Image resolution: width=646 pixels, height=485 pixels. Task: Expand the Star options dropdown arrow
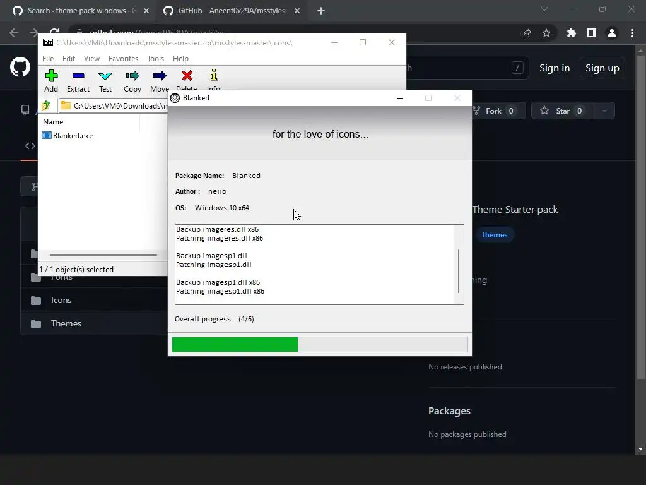604,111
